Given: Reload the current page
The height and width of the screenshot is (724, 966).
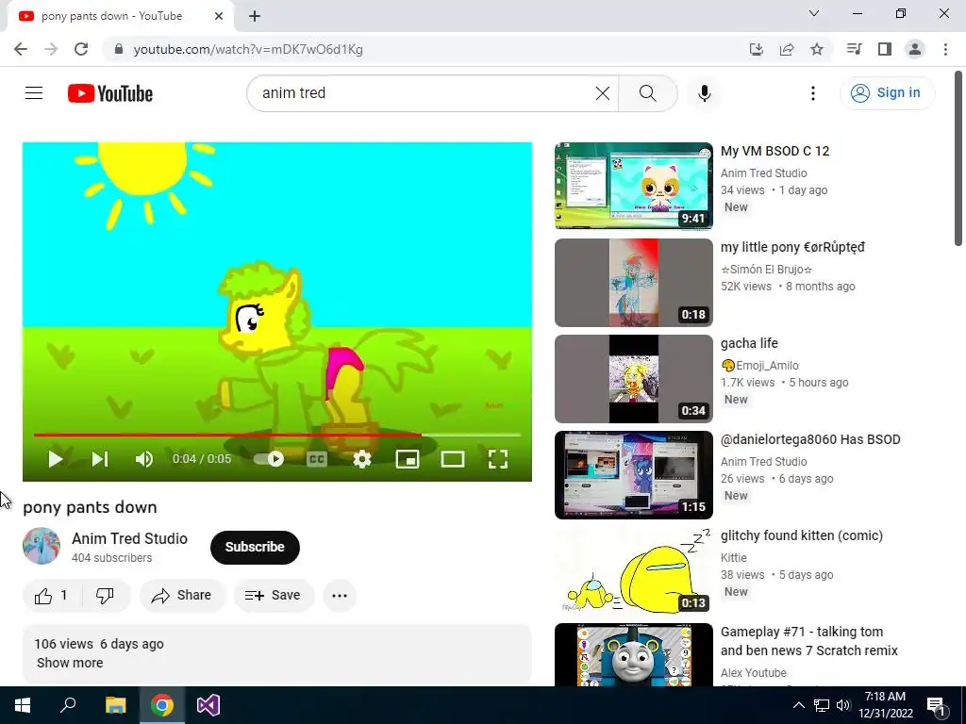Looking at the screenshot, I should [81, 49].
